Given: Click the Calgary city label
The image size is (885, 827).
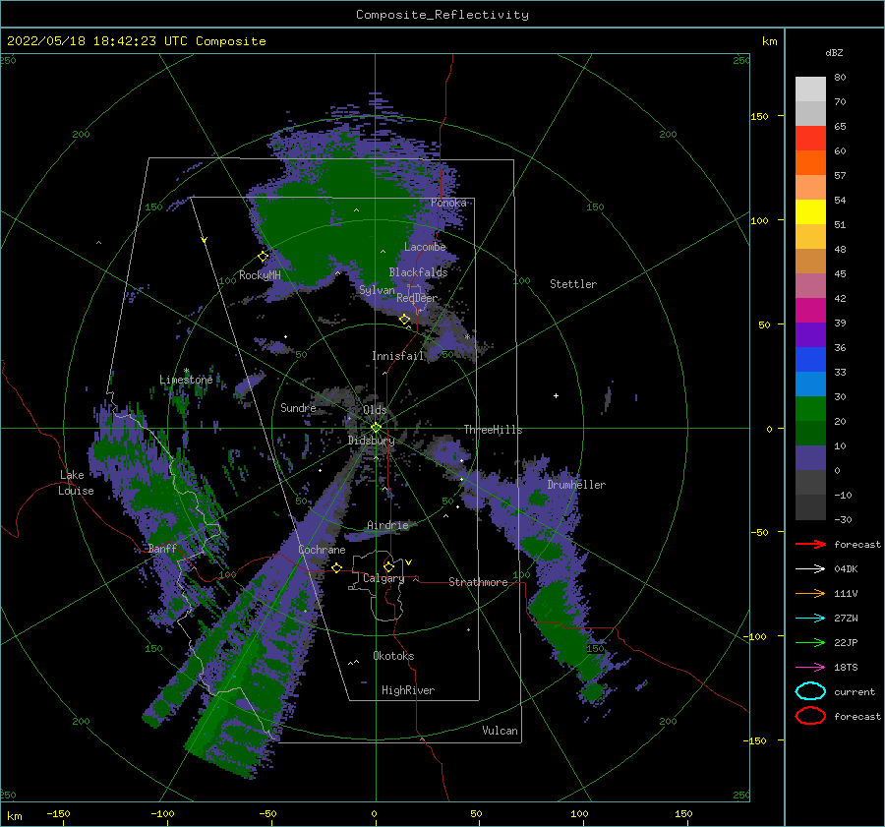Looking at the screenshot, I should [x=383, y=578].
